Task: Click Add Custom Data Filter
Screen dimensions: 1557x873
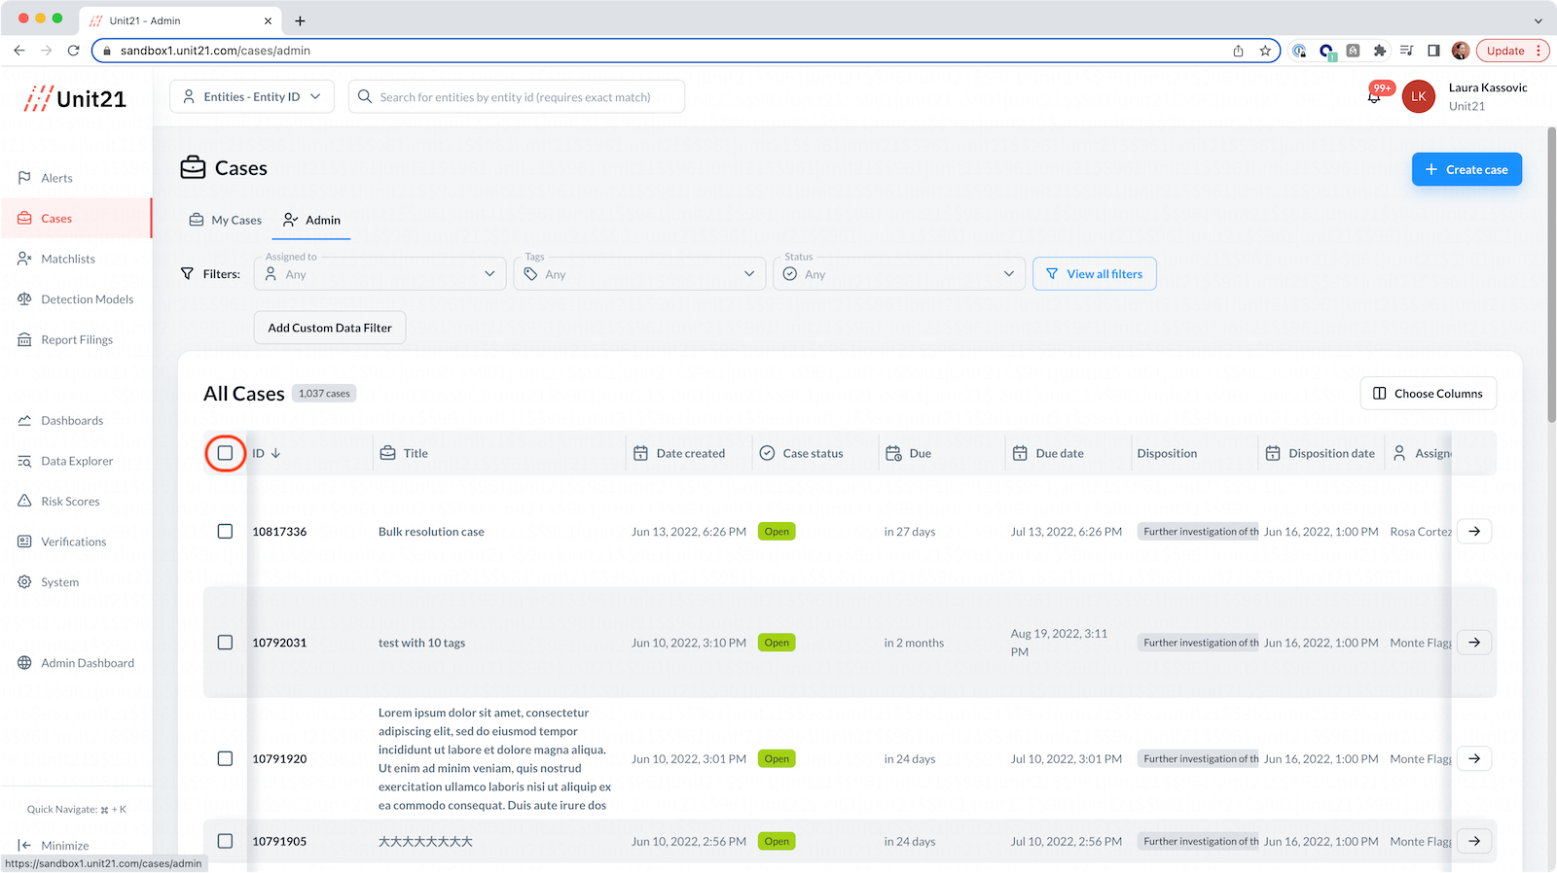Action: [x=330, y=328]
